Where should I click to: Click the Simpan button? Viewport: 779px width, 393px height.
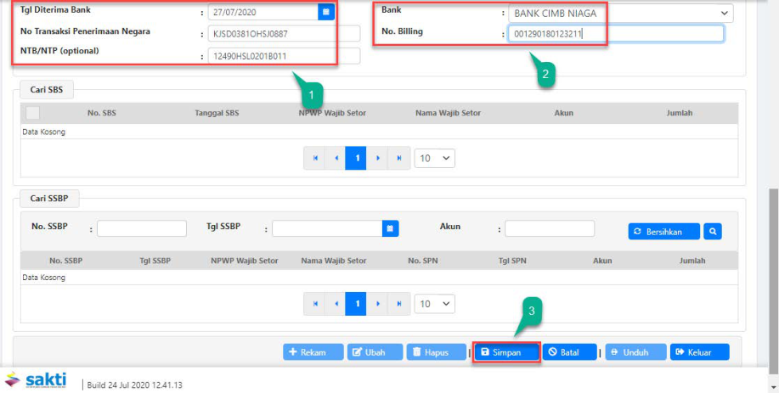506,352
